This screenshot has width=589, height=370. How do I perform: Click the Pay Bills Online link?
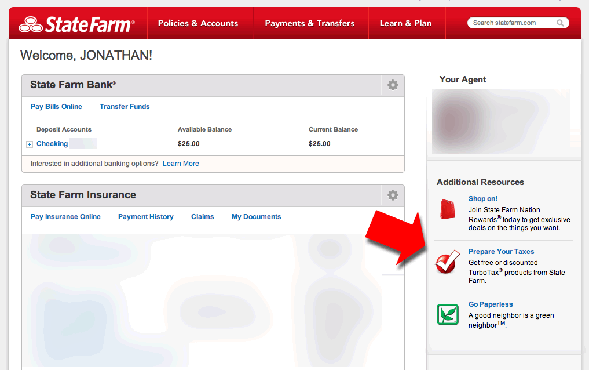tap(56, 107)
